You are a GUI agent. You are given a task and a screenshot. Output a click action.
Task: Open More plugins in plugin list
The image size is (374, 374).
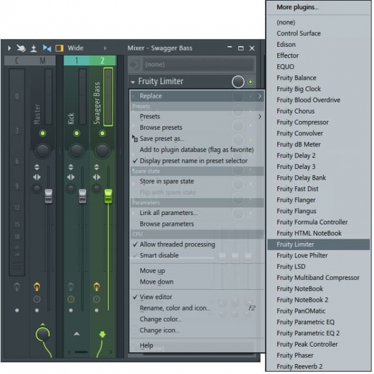click(x=319, y=7)
